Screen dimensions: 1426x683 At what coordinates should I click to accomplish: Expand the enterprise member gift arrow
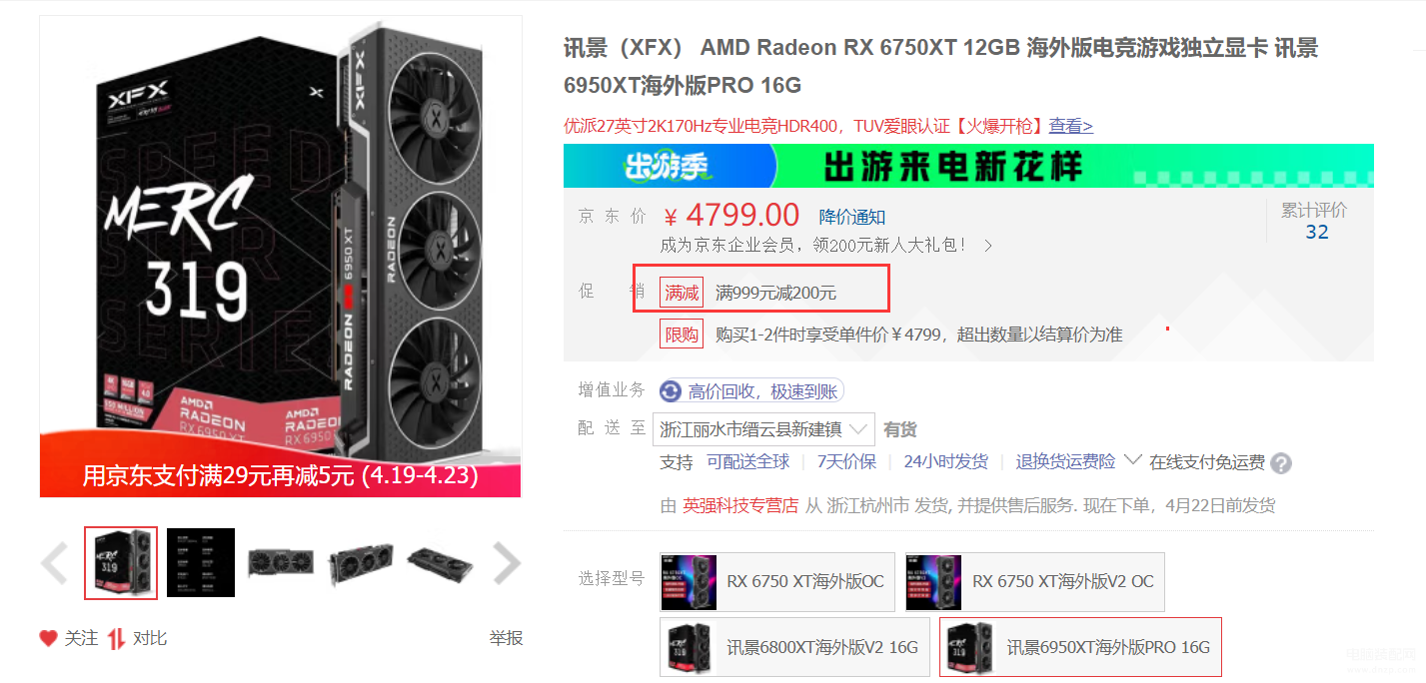[988, 246]
